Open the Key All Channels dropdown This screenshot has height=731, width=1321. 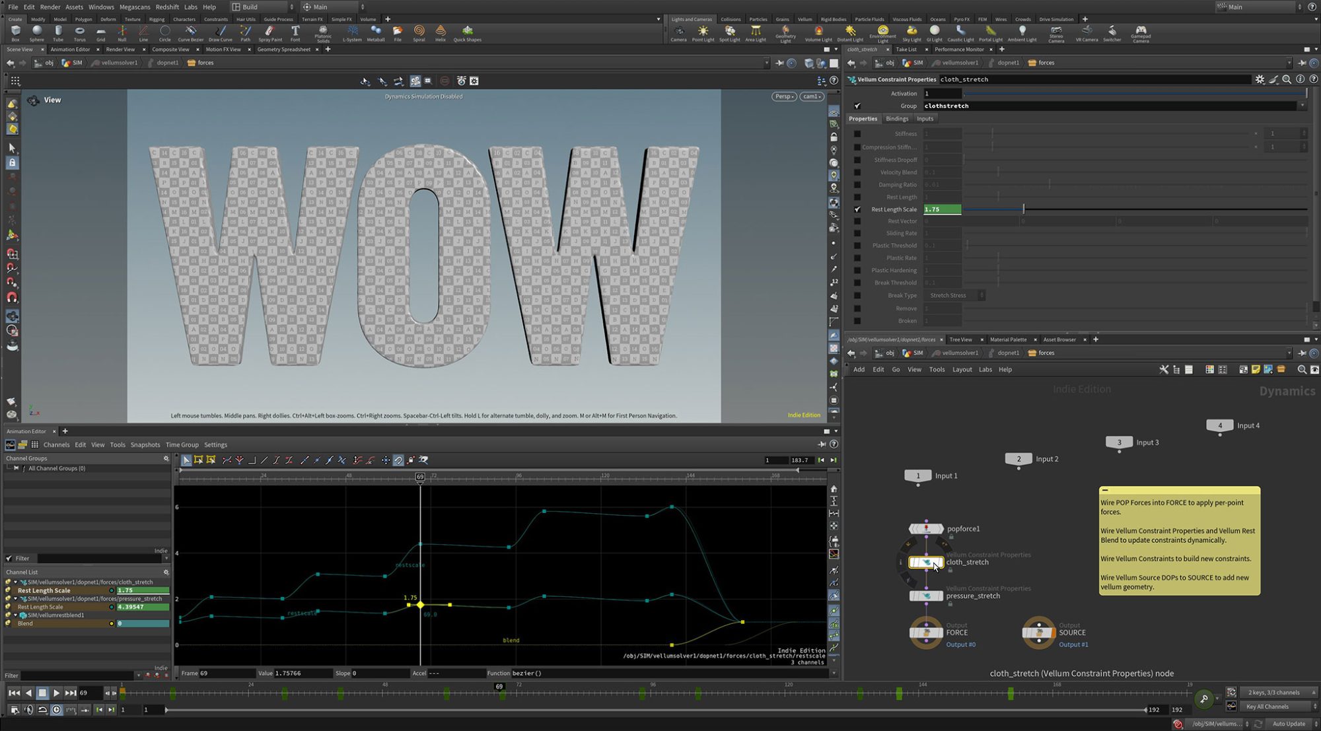(1280, 707)
